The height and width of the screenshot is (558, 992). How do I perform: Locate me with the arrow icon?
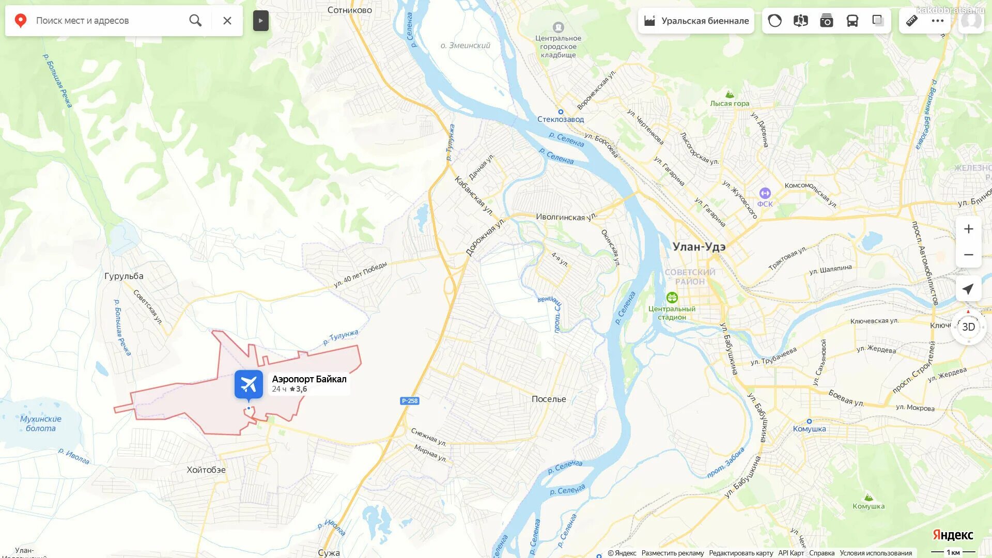pyautogui.click(x=969, y=289)
